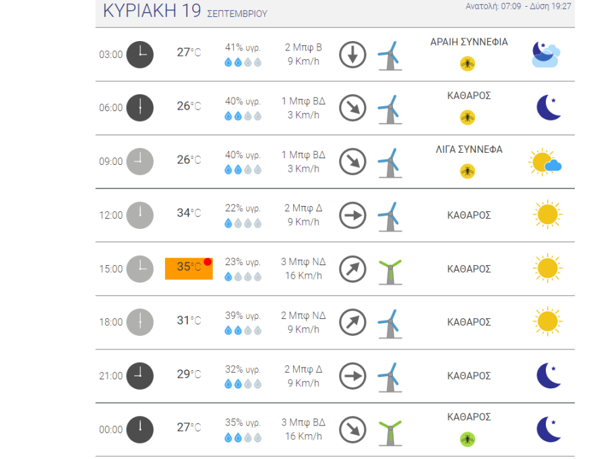593x459 pixels.
Task: Click the west wind arrow at 21:00
Action: click(x=352, y=376)
